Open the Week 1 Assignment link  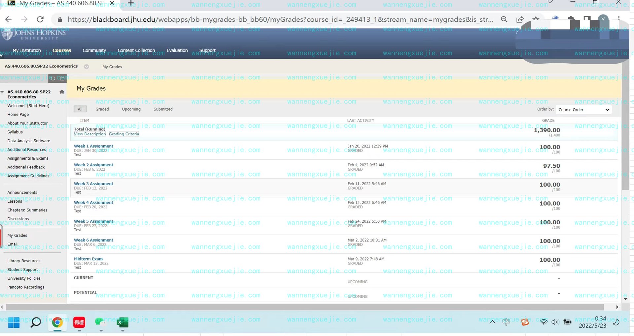(x=93, y=146)
